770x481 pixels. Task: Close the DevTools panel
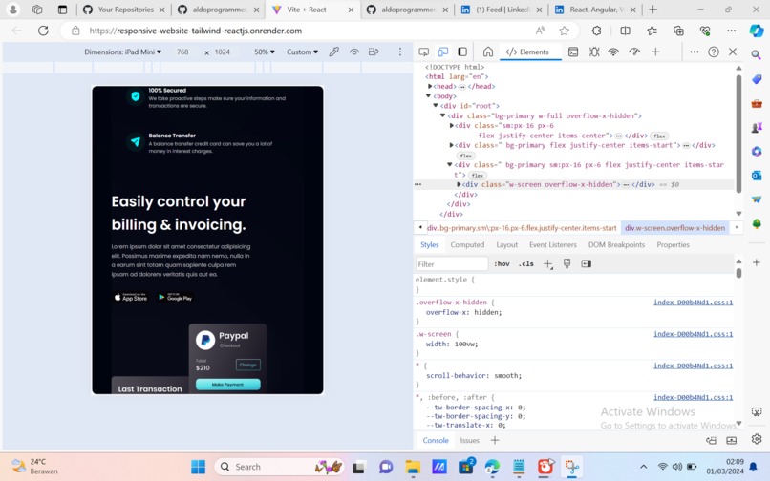click(x=733, y=52)
